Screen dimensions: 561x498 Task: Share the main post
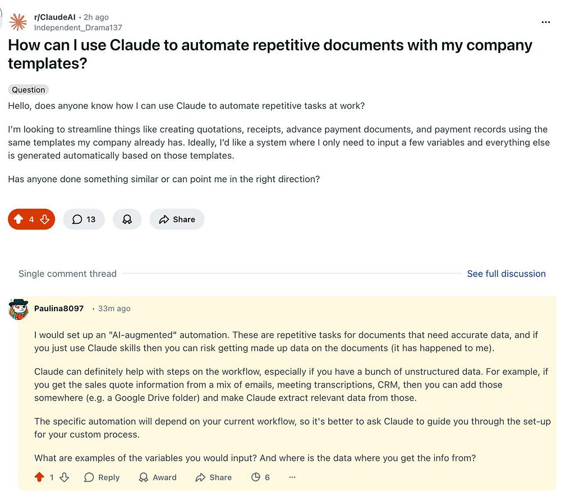click(177, 219)
